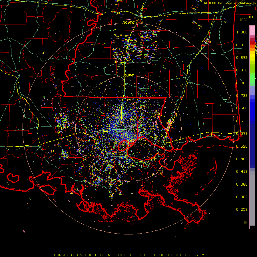
Task: Click the 0.787 scale value
Action: tap(242, 83)
